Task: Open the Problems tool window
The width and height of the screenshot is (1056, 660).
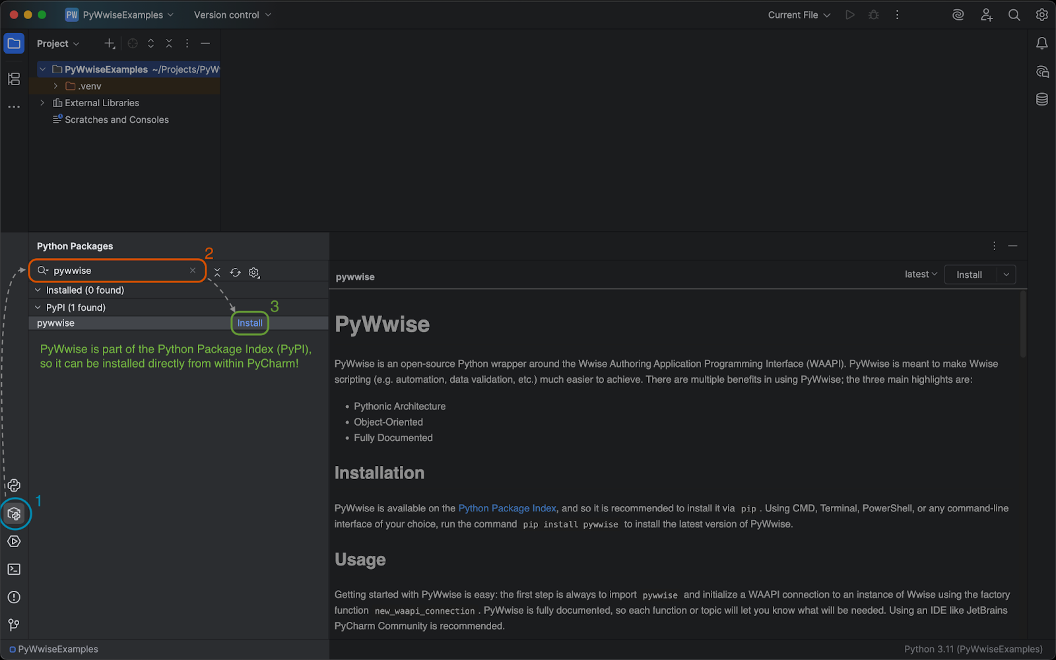Action: tap(14, 597)
